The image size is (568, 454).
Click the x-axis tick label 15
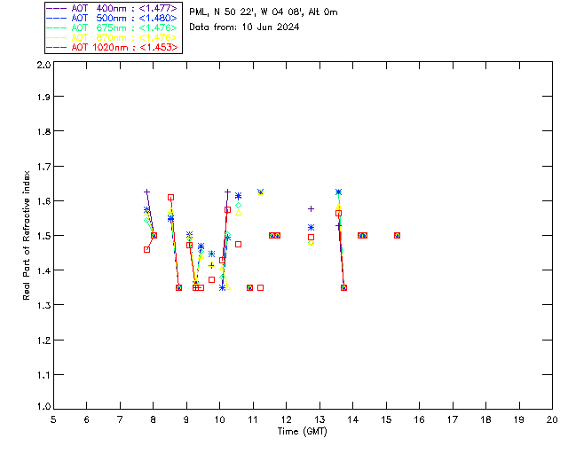pyautogui.click(x=386, y=419)
